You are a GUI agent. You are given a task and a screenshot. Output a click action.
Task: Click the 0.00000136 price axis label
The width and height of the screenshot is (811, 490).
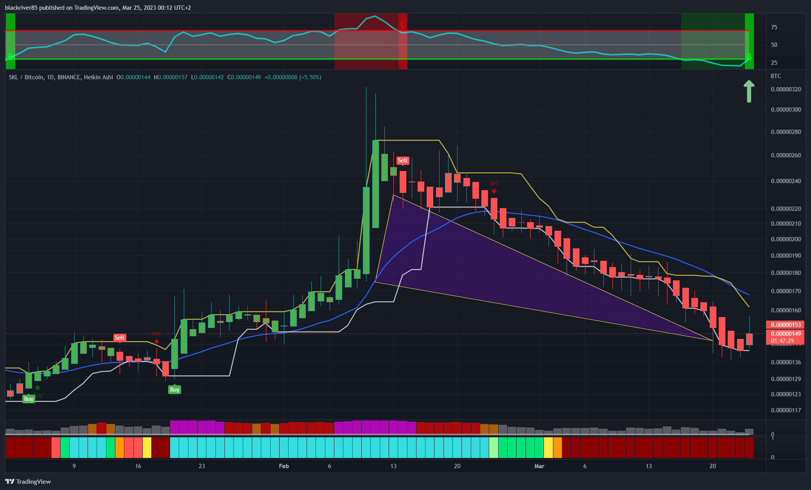click(x=786, y=362)
